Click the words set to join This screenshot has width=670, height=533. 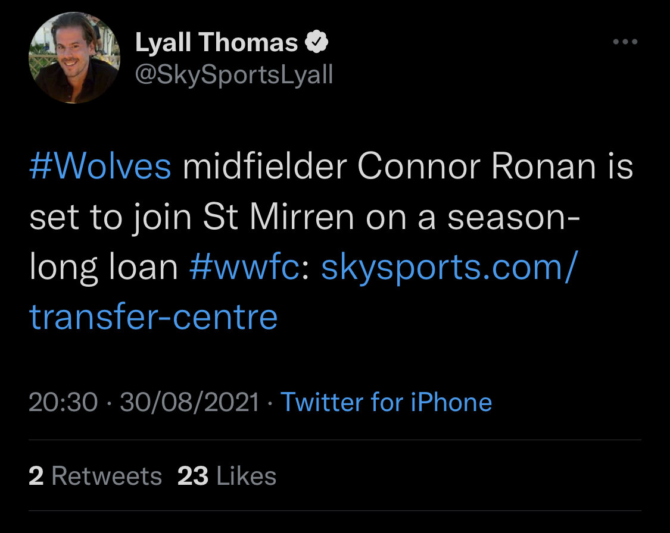[110, 218]
